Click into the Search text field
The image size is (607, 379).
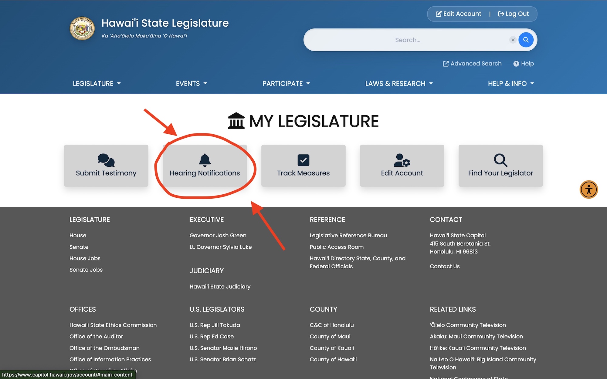[407, 40]
